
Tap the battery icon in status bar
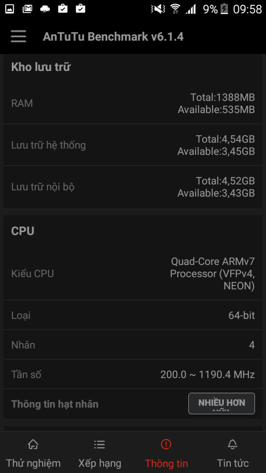(x=224, y=9)
